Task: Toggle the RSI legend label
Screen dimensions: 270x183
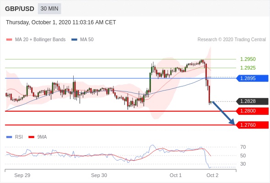Action: 19,137
